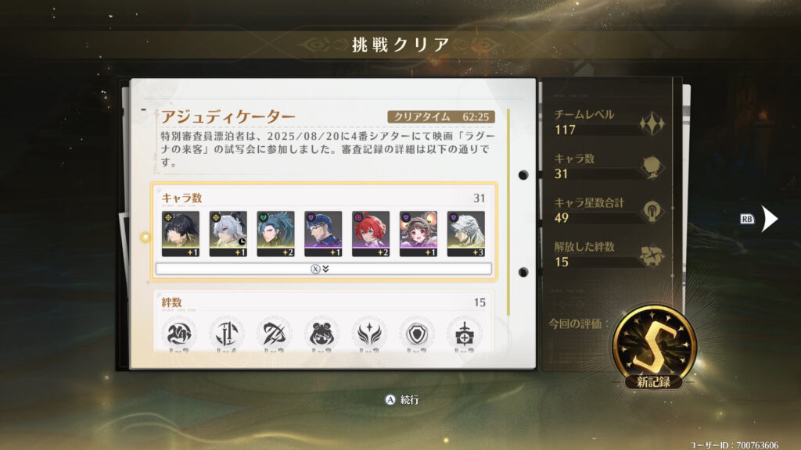The width and height of the screenshot is (801, 450).
Task: Select the red-haired character portrait
Action: 370,234
